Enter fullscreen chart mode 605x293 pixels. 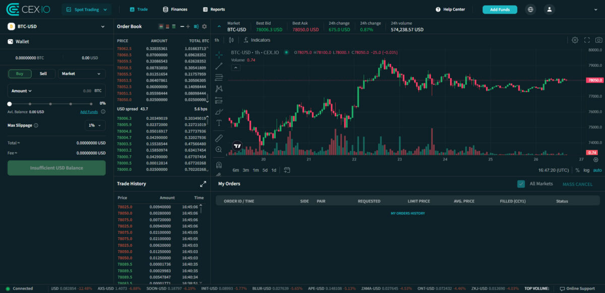click(587, 40)
